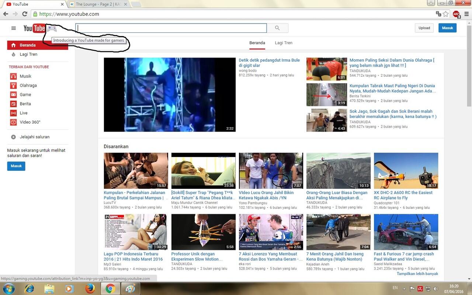Click the Video 360° icon
Screen dimensions: 472x295
tap(13, 122)
